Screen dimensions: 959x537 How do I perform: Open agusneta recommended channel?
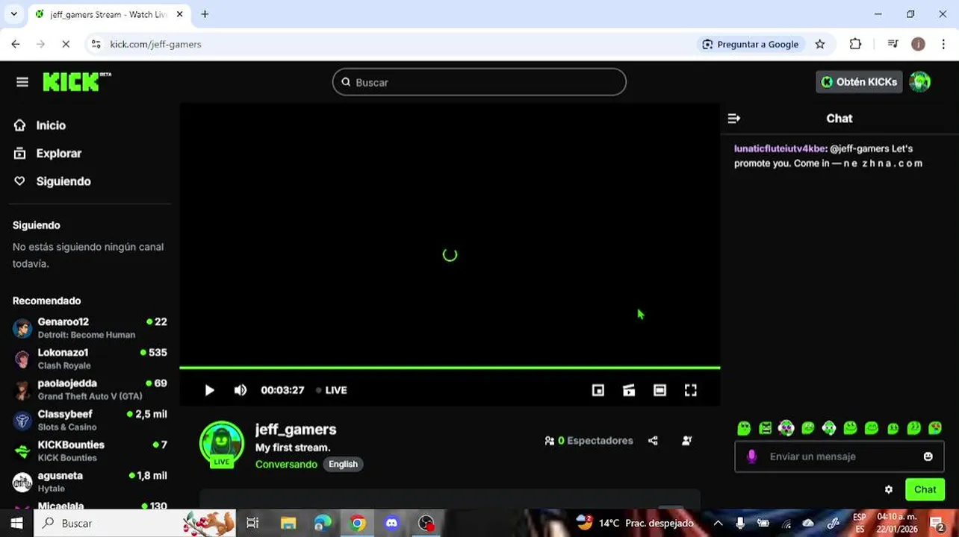pyautogui.click(x=90, y=481)
